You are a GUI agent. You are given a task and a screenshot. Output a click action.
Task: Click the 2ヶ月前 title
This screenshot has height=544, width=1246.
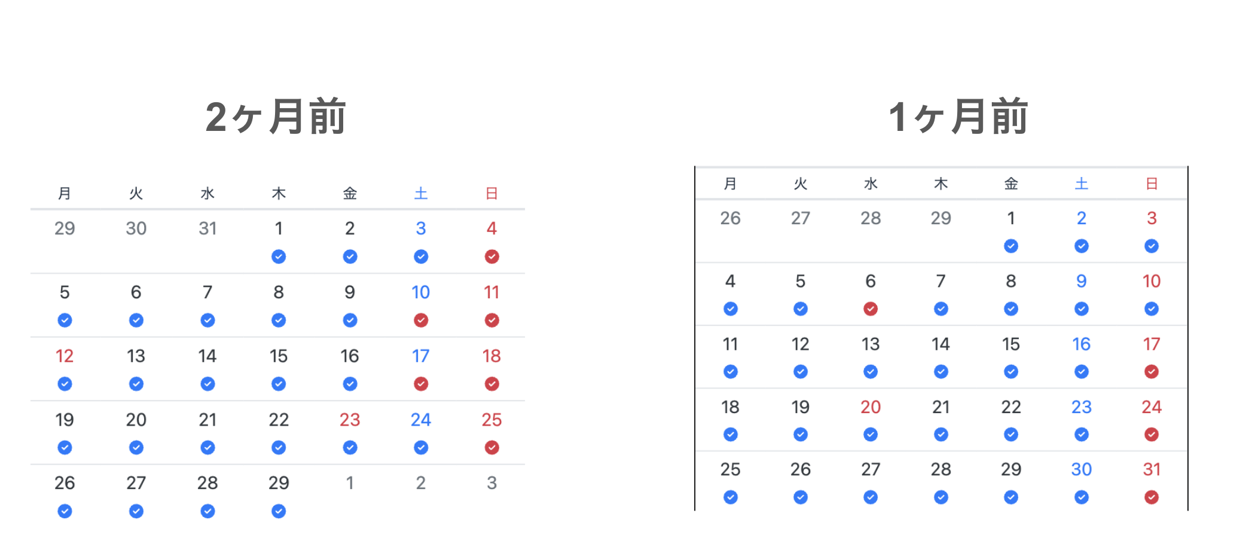tap(276, 117)
